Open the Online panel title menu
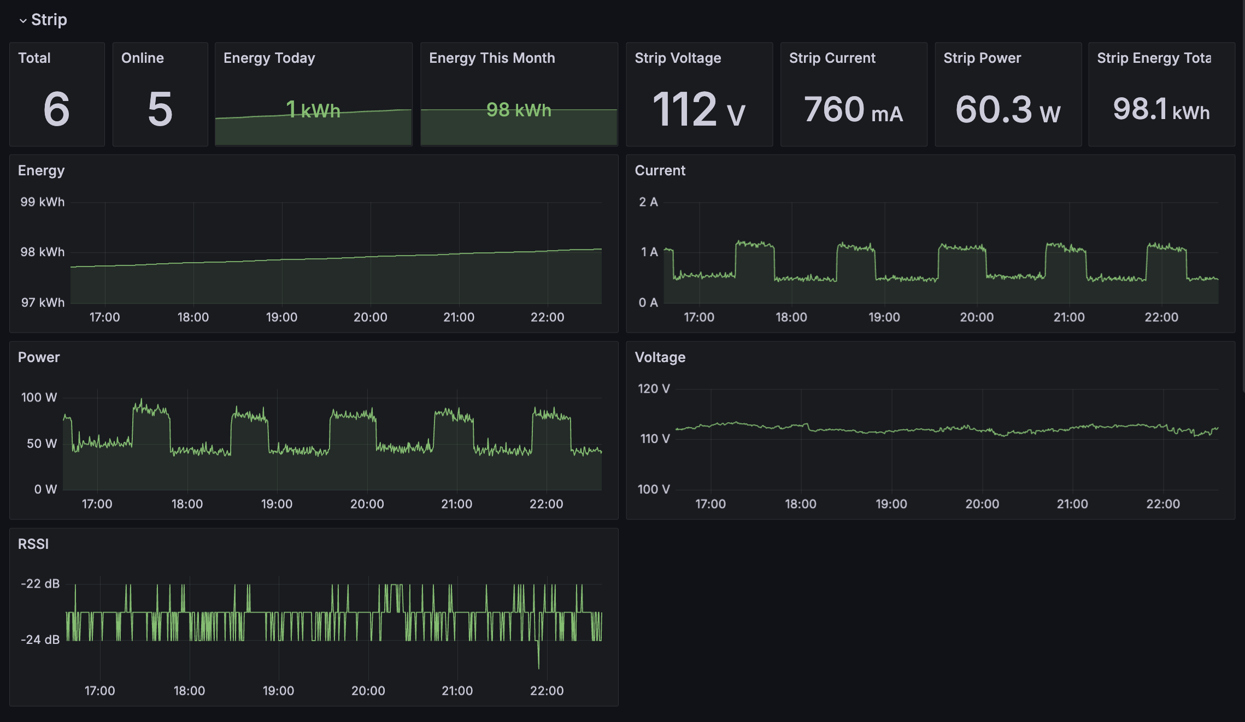This screenshot has height=722, width=1245. [142, 58]
